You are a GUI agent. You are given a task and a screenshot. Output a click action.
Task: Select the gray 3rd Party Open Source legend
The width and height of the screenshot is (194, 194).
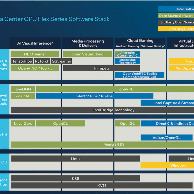point(176,22)
